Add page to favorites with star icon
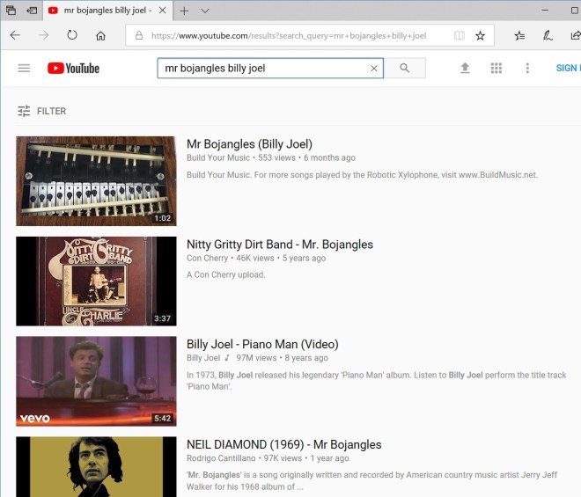This screenshot has height=497, width=581. pyautogui.click(x=481, y=35)
